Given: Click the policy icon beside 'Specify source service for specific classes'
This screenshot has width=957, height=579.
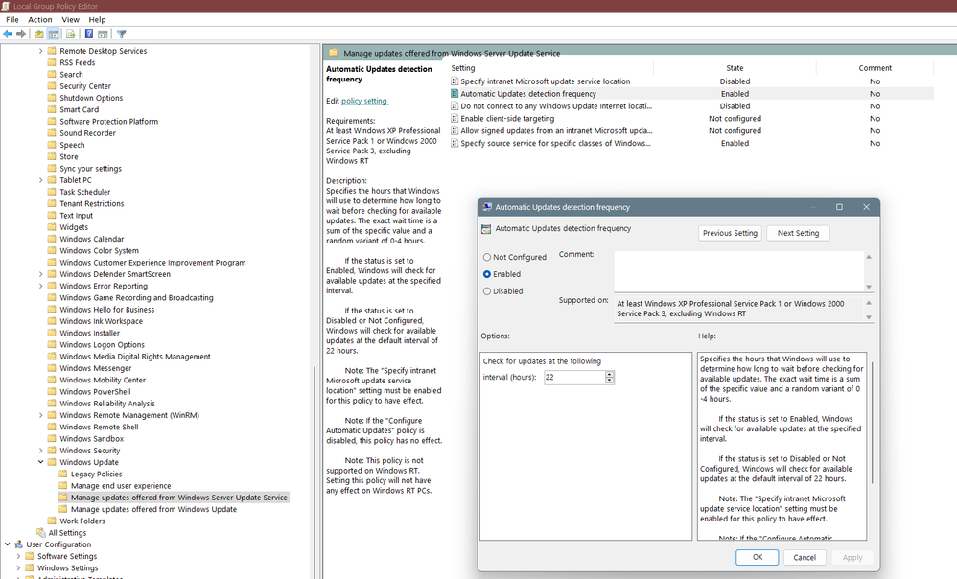Looking at the screenshot, I should tap(455, 143).
